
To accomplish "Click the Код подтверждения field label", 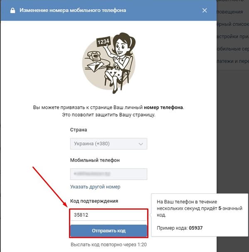I will coord(94,201).
